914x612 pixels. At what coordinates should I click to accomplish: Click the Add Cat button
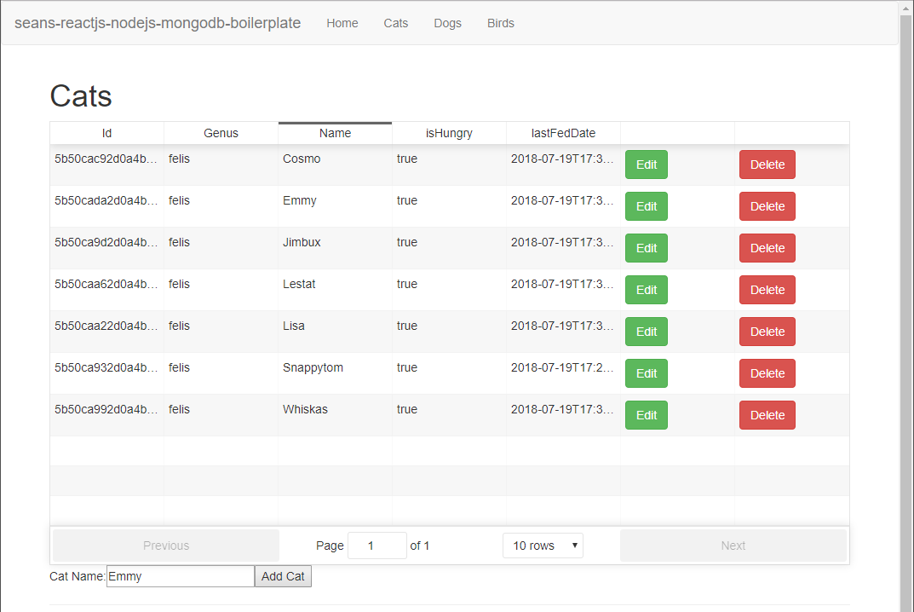pos(283,576)
